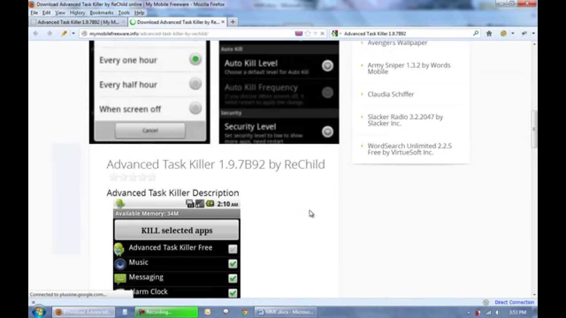Click the Music app icon
This screenshot has height=318, width=566.
point(120,264)
